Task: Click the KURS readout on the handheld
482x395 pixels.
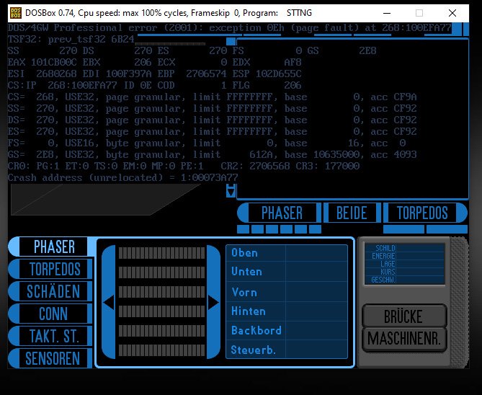Action: (x=404, y=272)
